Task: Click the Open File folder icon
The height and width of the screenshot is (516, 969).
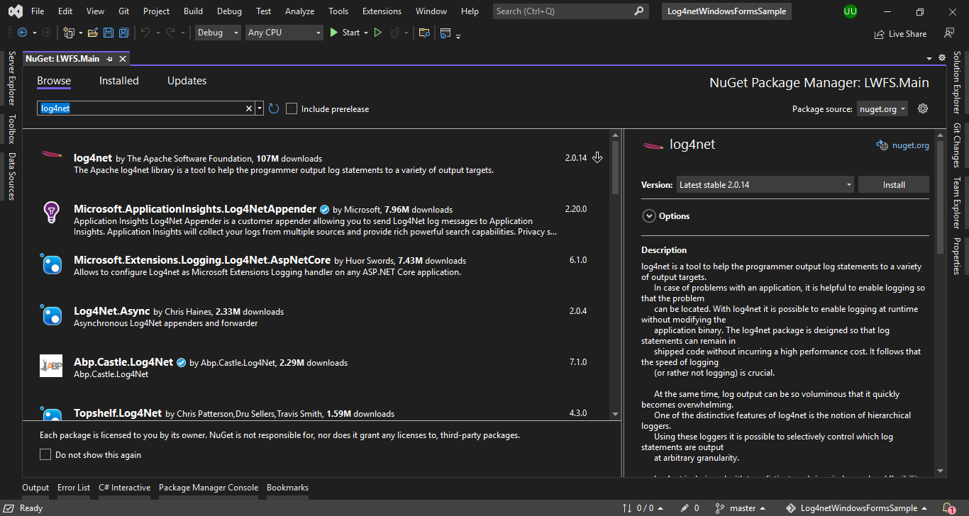Action: click(x=94, y=33)
